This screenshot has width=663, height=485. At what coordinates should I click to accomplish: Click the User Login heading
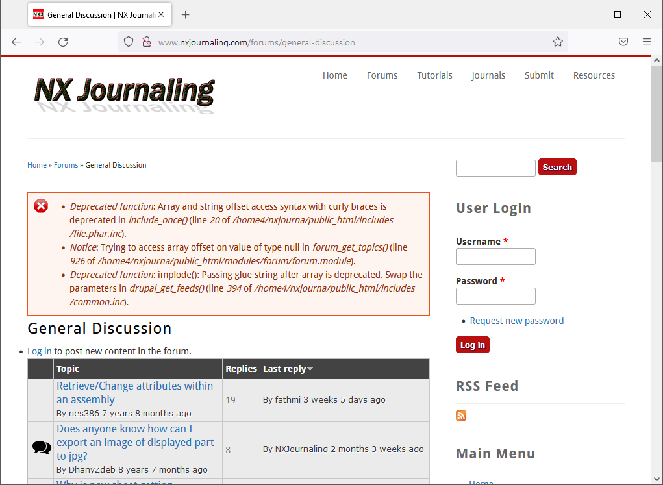pos(494,208)
